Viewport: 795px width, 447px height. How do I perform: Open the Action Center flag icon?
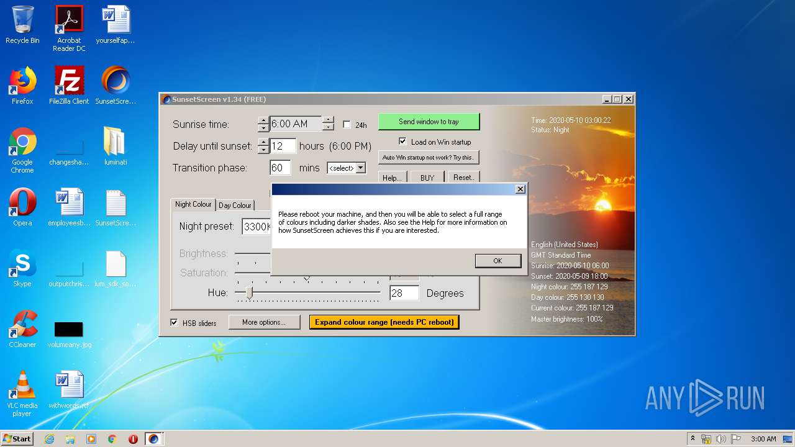tap(736, 439)
